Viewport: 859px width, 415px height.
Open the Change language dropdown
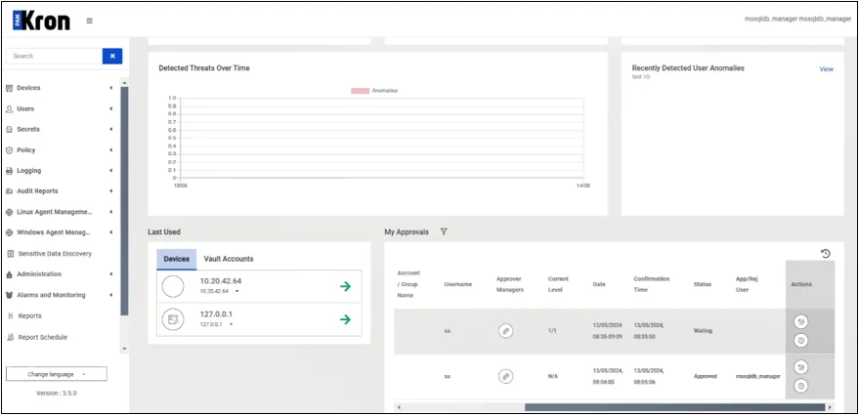click(57, 374)
